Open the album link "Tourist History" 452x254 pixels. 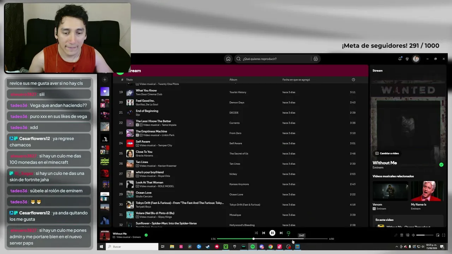(x=238, y=92)
